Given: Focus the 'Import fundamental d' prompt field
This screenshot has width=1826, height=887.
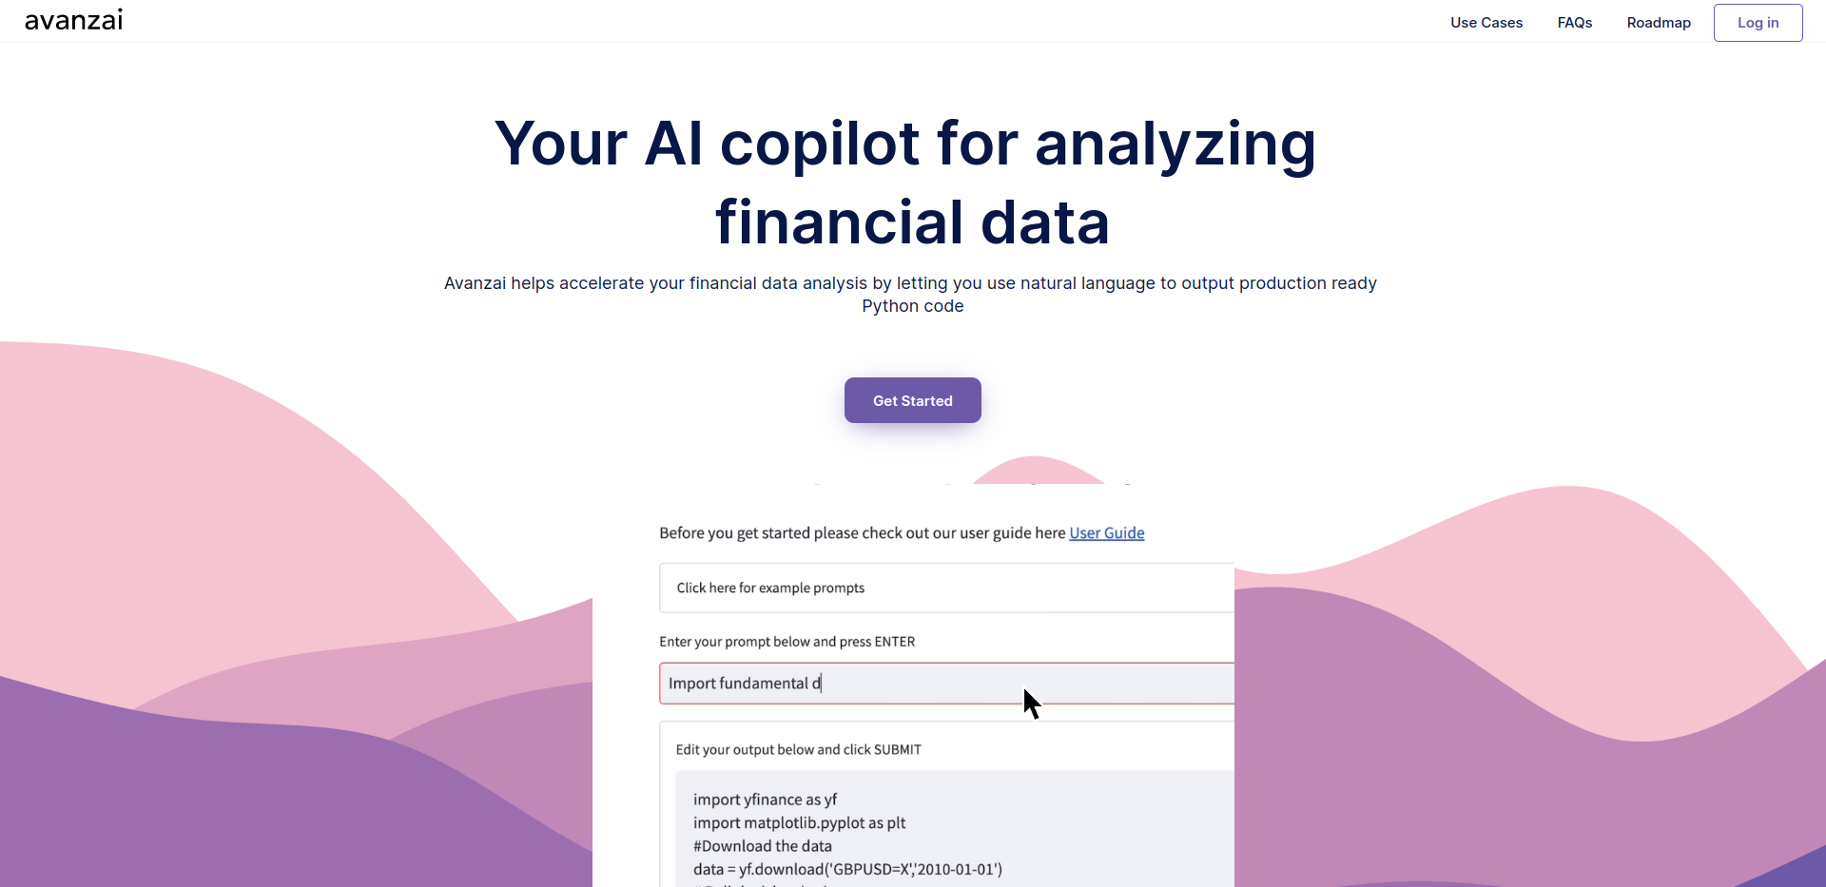Looking at the screenshot, I should tap(946, 684).
